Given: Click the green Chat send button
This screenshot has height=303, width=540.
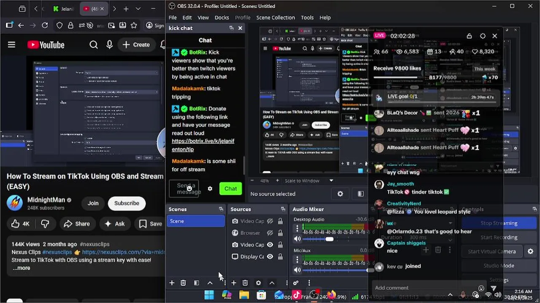Looking at the screenshot, I should pyautogui.click(x=230, y=189).
